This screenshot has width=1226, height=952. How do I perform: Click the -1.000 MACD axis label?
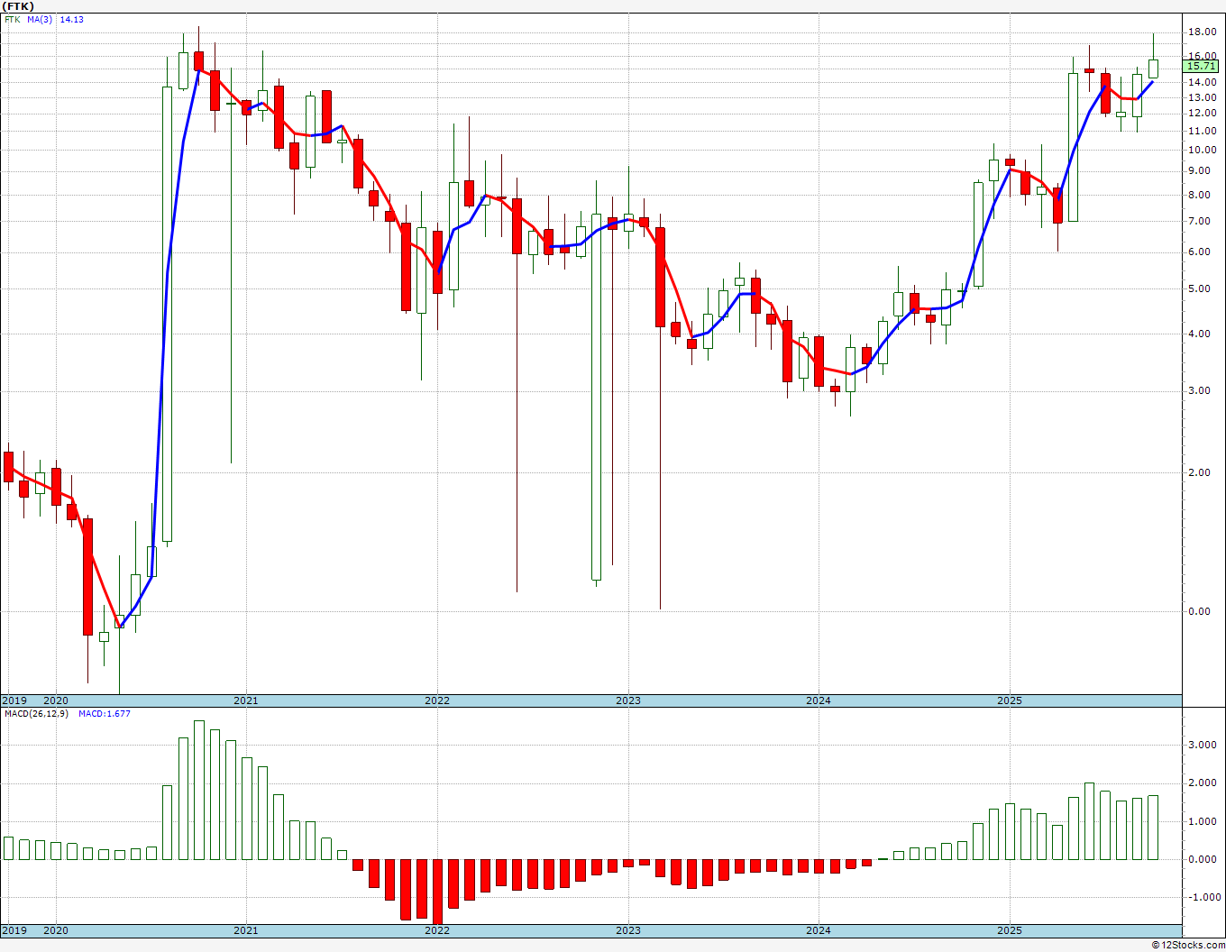[1203, 897]
